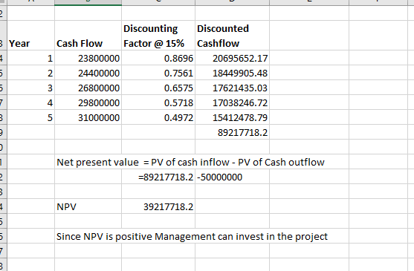Select discounted value 17621435.03
This screenshot has width=414, height=271.
pos(232,88)
